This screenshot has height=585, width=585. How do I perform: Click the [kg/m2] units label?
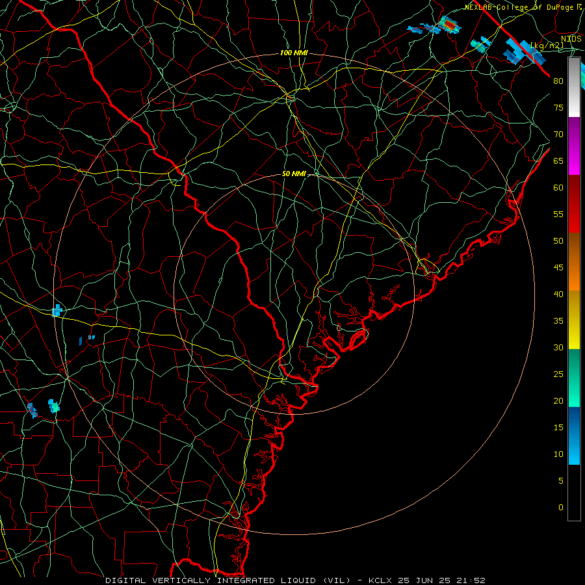tap(547, 45)
